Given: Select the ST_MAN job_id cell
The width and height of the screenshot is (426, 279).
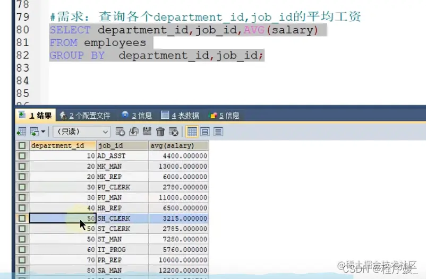Looking at the screenshot, I should pos(123,239).
